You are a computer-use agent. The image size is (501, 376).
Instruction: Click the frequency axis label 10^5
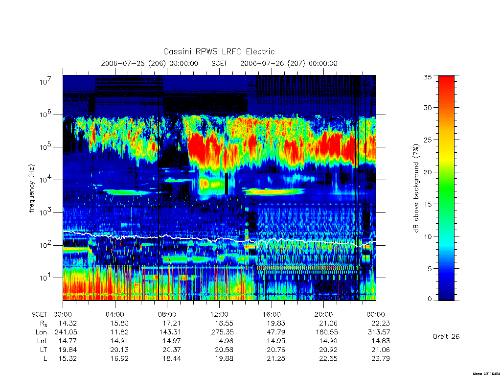46,147
